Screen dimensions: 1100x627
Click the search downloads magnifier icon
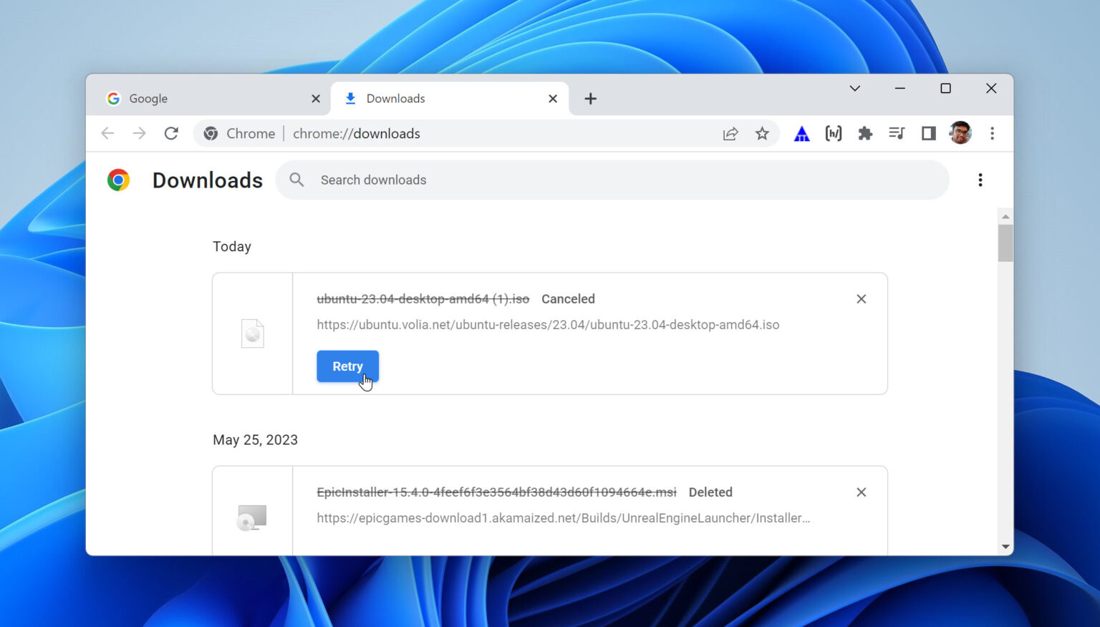296,180
